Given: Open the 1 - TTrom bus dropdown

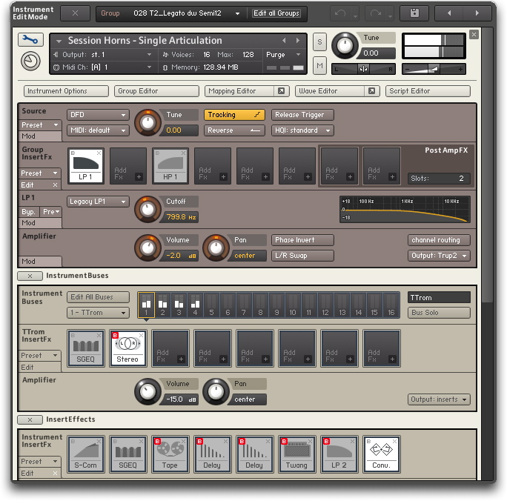Looking at the screenshot, I should pos(98,313).
